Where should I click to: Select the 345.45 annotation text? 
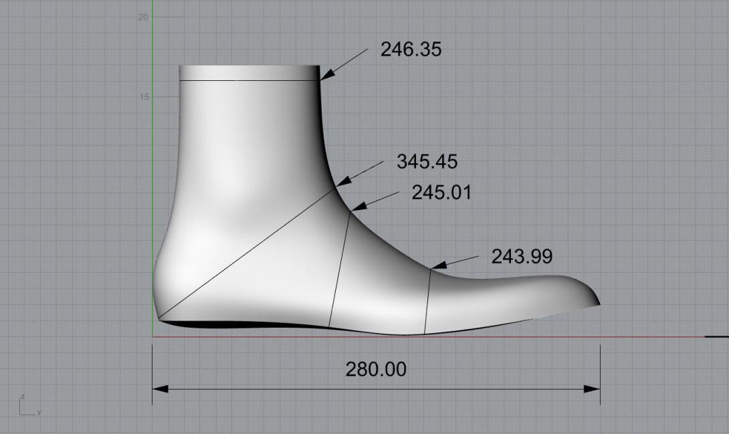coord(427,162)
